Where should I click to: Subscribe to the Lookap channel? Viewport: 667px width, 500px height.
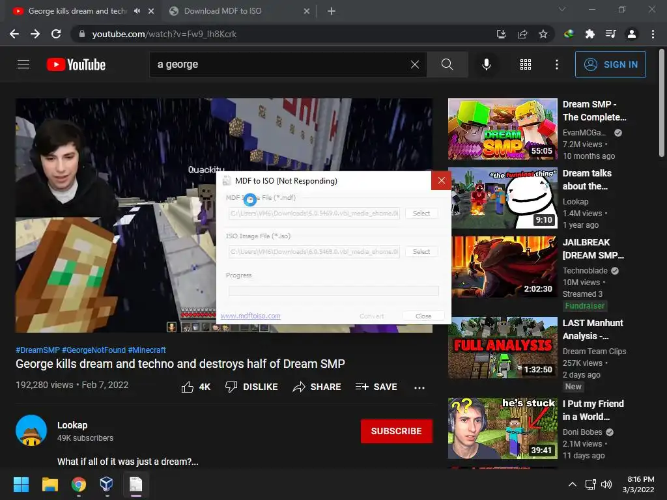[397, 431]
